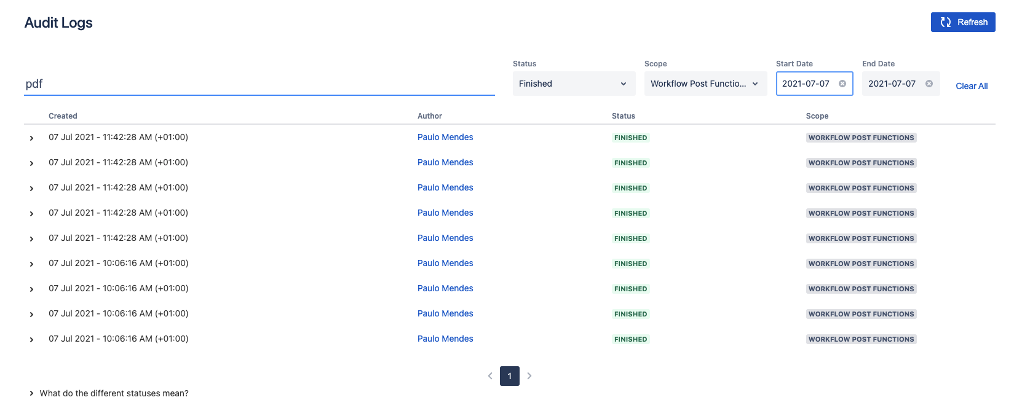Go to the previous page arrow
Viewport: 1022px width, 408px height.
click(490, 376)
